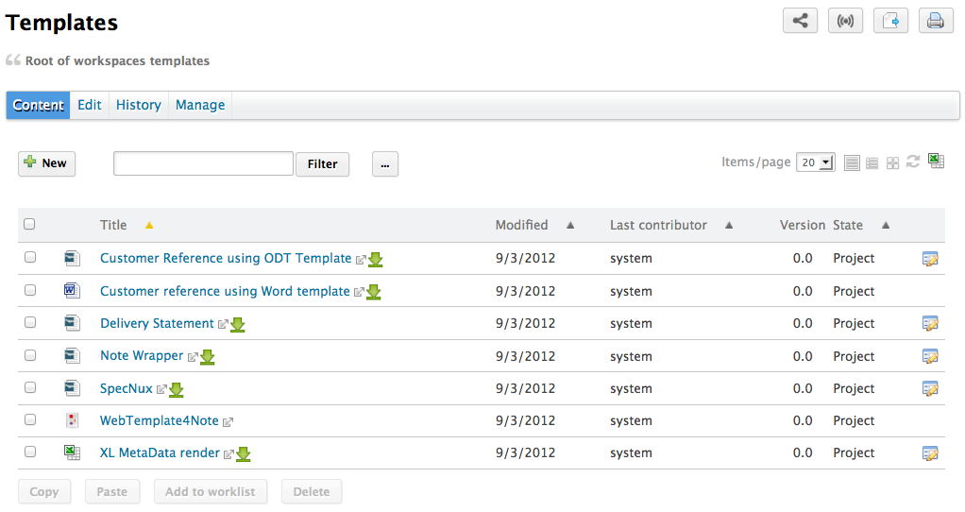Image resolution: width=965 pixels, height=512 pixels.
Task: Click render icon for SpecNux row
Action: [930, 388]
